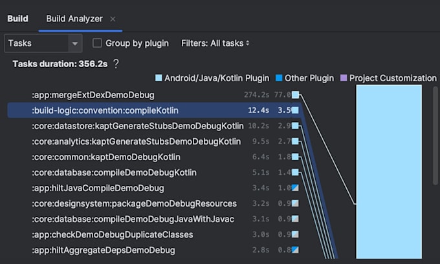Click plugin square for compileDemoDebugKotlin row
Screen dimensions: 440x264
click(x=295, y=172)
